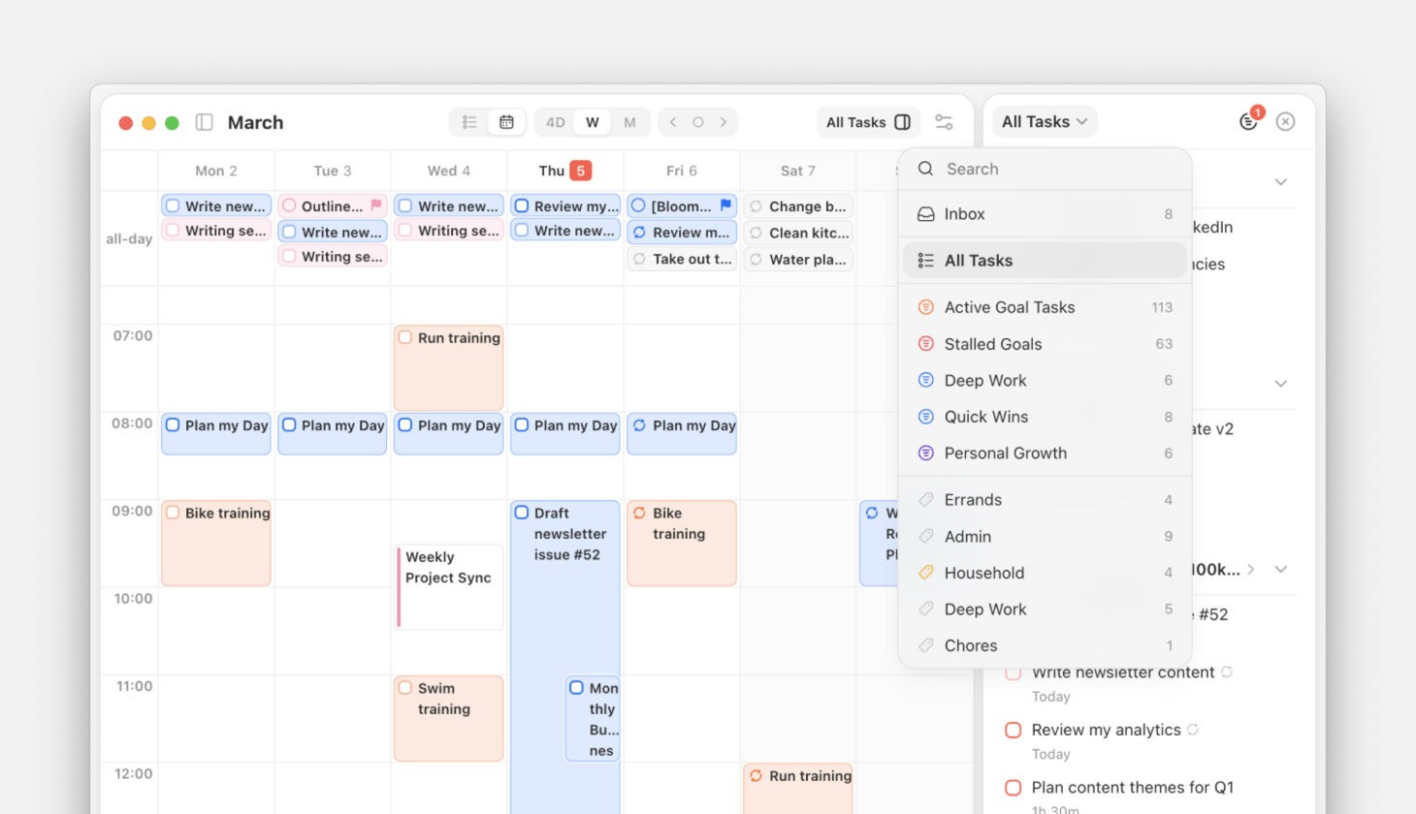
Task: Tick Plan content themes for Q1 checkbox
Action: coord(1014,788)
